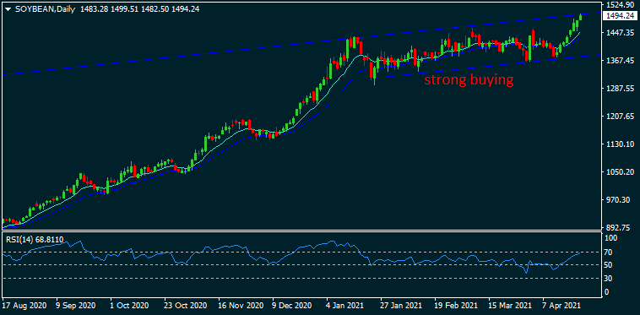This screenshot has height=315, width=640.
Task: Click the 1287.55 price scale label
Action: (621, 88)
